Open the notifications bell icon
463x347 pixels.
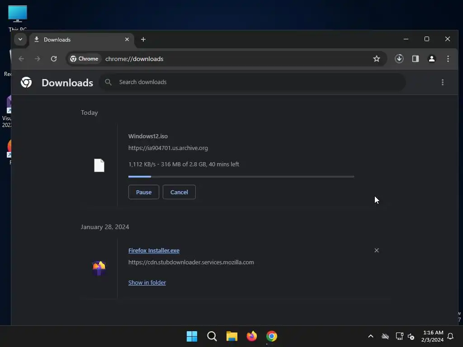point(450,336)
